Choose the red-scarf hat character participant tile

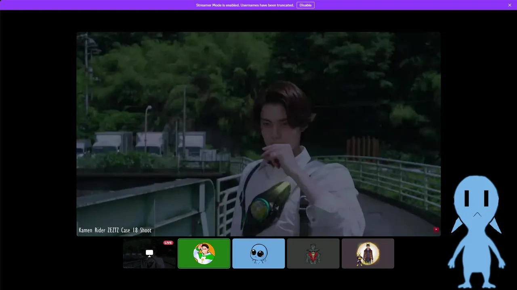coord(313,253)
